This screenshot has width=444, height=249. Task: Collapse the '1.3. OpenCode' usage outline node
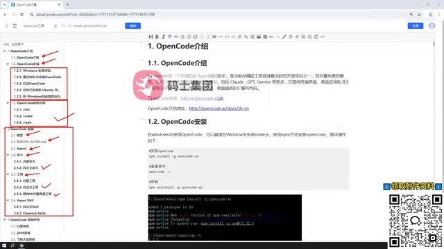pos(8,103)
